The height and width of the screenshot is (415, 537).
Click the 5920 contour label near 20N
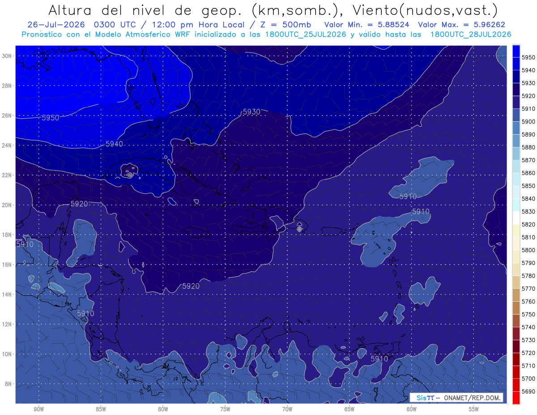click(x=79, y=204)
